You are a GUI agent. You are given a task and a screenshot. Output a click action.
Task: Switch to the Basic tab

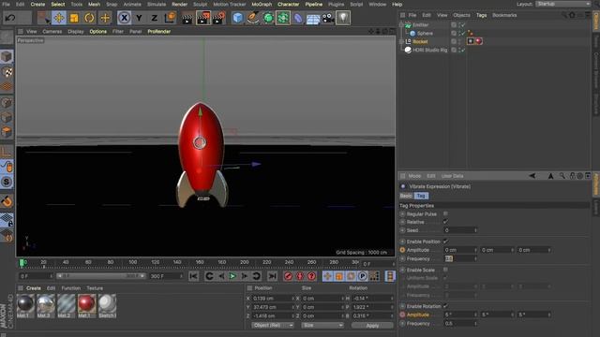[406, 196]
